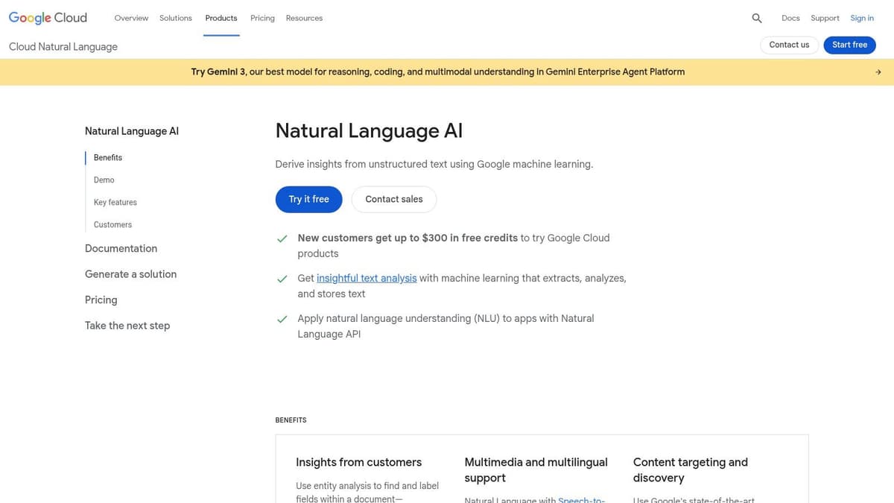Go to Pricing in top navigation

click(x=262, y=18)
